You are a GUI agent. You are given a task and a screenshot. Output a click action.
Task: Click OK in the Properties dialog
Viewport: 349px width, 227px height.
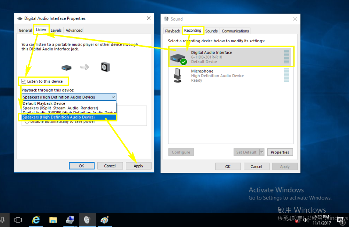tap(82, 166)
